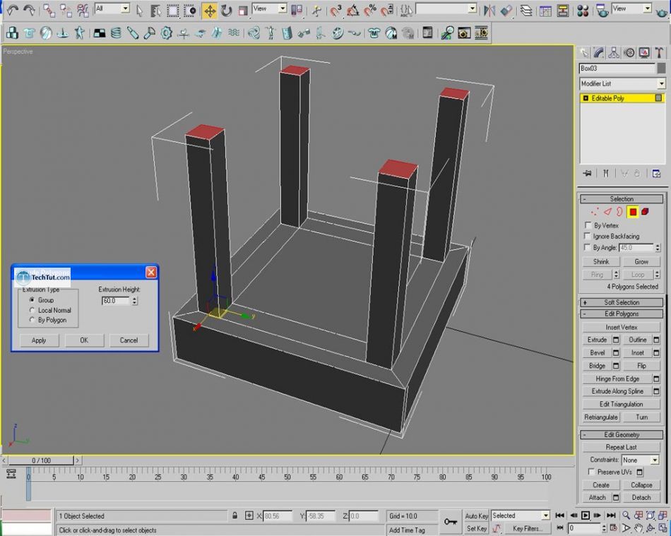Click OK in the Extrude Polygons dialog

(84, 340)
